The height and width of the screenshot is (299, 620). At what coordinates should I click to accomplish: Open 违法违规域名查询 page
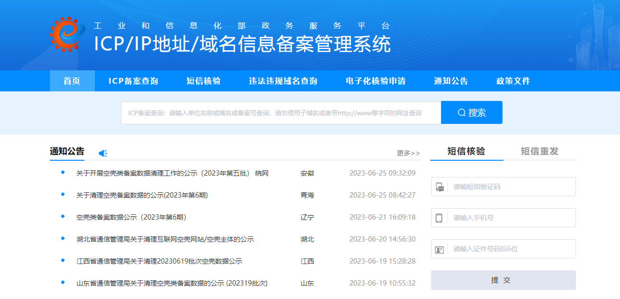(x=283, y=81)
